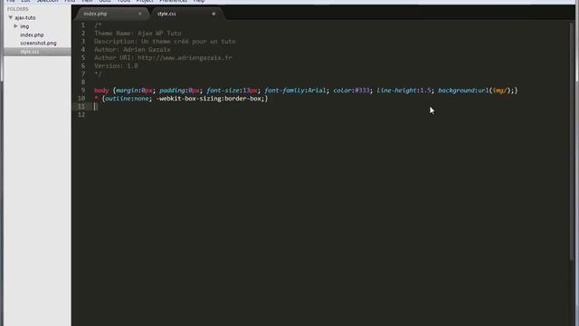The height and width of the screenshot is (326, 579).
Task: Click the ajax-tuto folder name
Action: pos(25,18)
